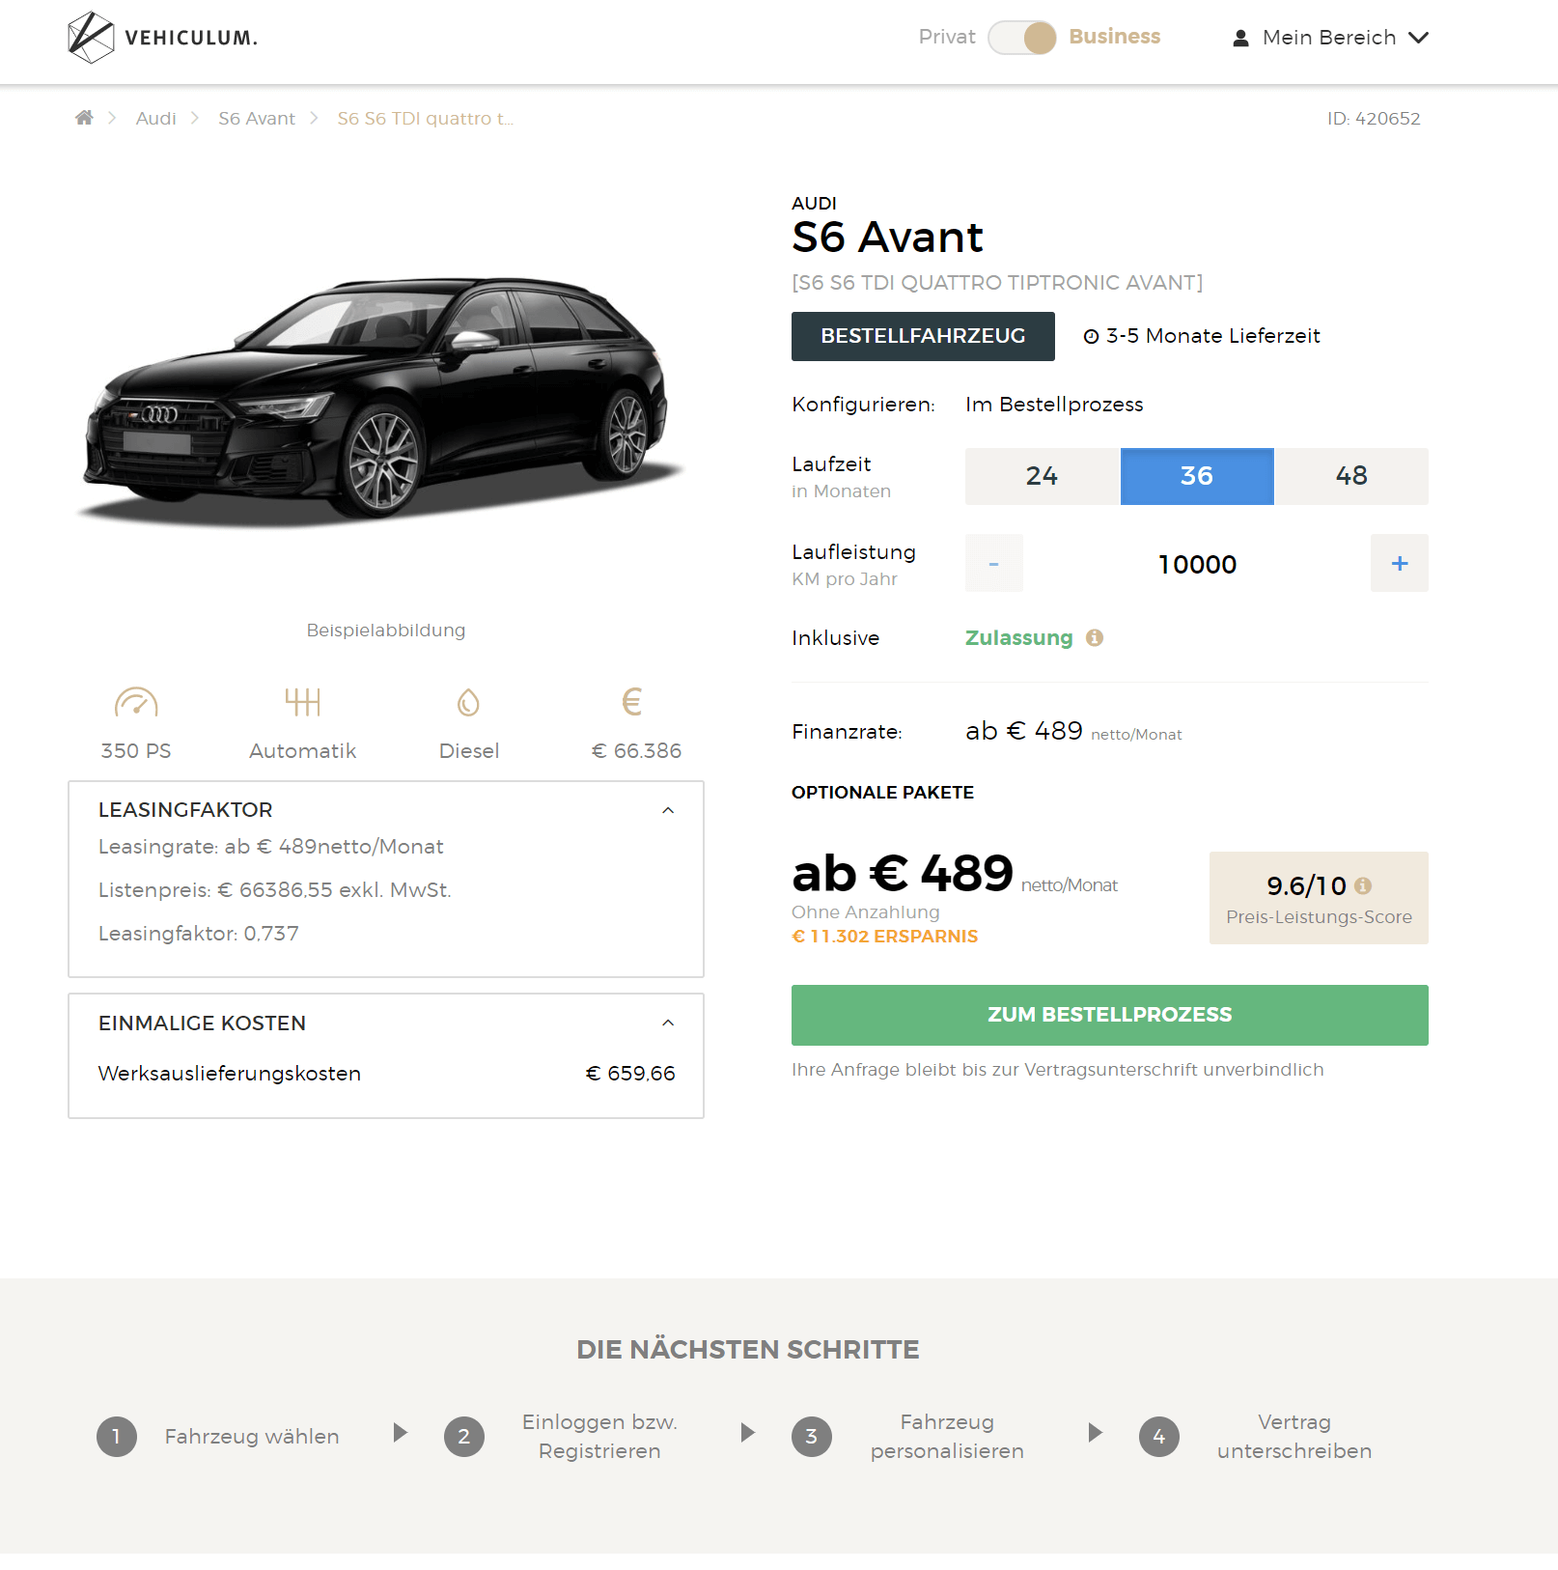Open info icon beside Preis-Leistungs-Score 9.6/10
The image size is (1558, 1570).
(x=1362, y=885)
